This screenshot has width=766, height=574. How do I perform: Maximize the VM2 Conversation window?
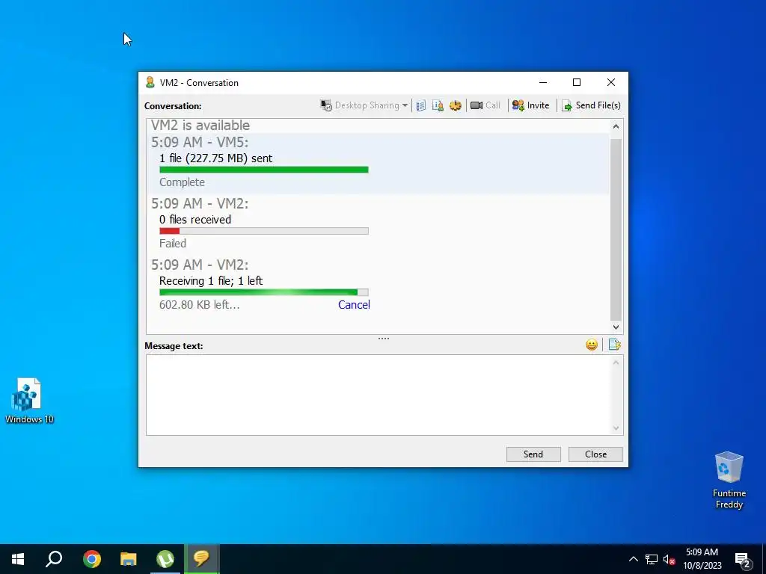coord(577,82)
